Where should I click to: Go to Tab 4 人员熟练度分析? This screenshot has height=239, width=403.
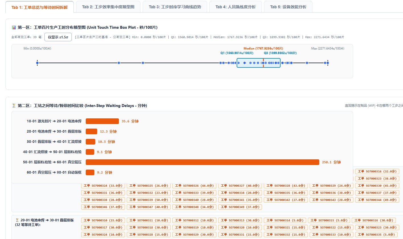(x=236, y=7)
